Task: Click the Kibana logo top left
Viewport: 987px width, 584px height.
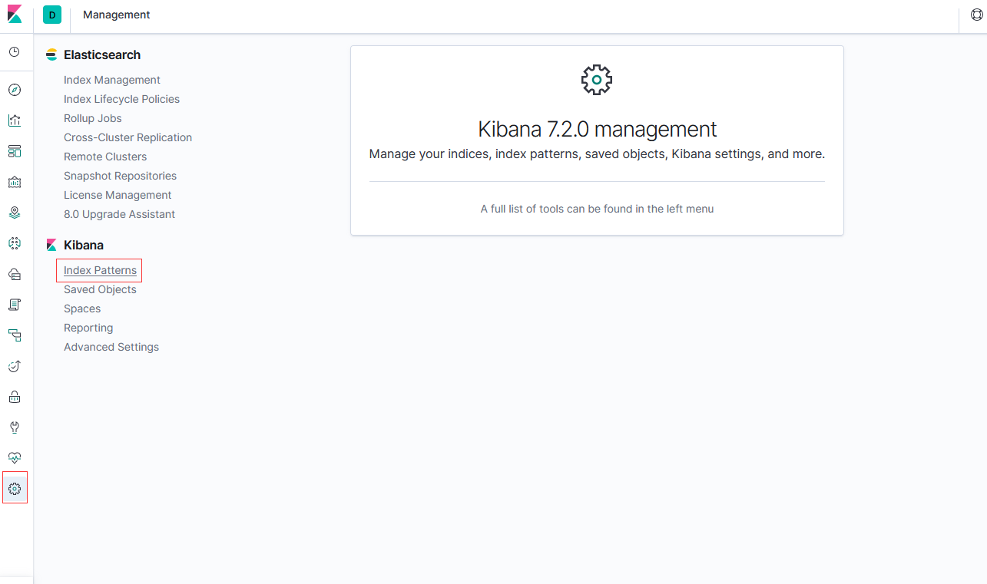Action: 15,14
